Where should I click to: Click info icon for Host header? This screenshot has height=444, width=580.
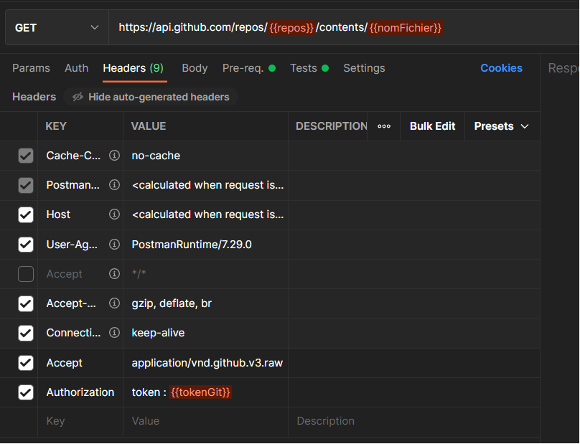click(x=114, y=214)
